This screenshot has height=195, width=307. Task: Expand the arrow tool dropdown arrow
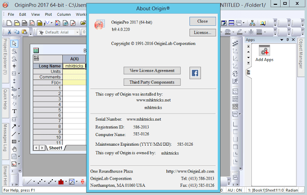[x=19, y=126]
